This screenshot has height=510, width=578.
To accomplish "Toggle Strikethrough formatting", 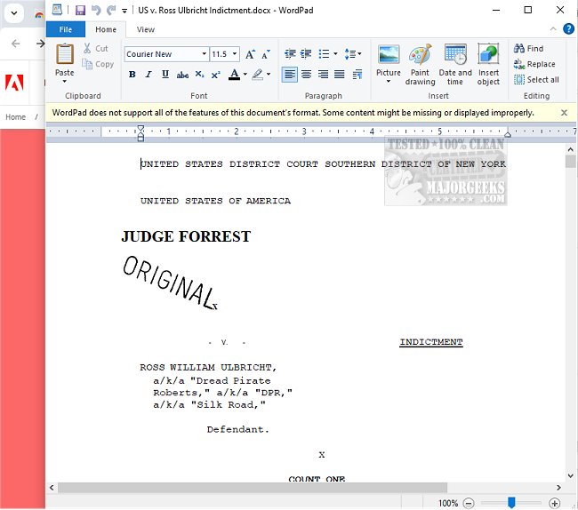I will click(182, 75).
